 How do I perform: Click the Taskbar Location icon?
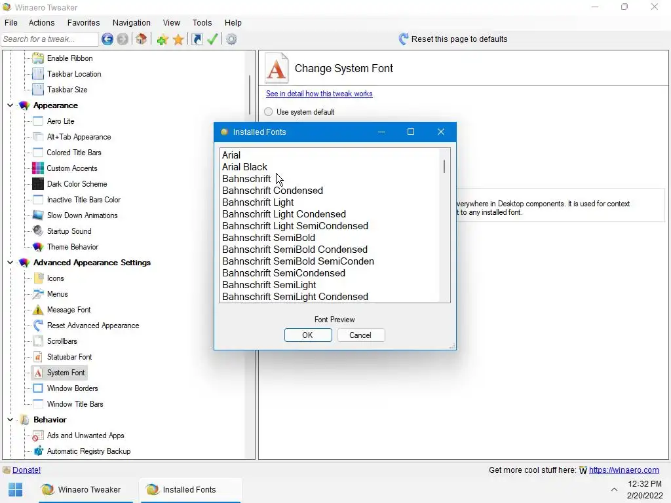(x=38, y=74)
